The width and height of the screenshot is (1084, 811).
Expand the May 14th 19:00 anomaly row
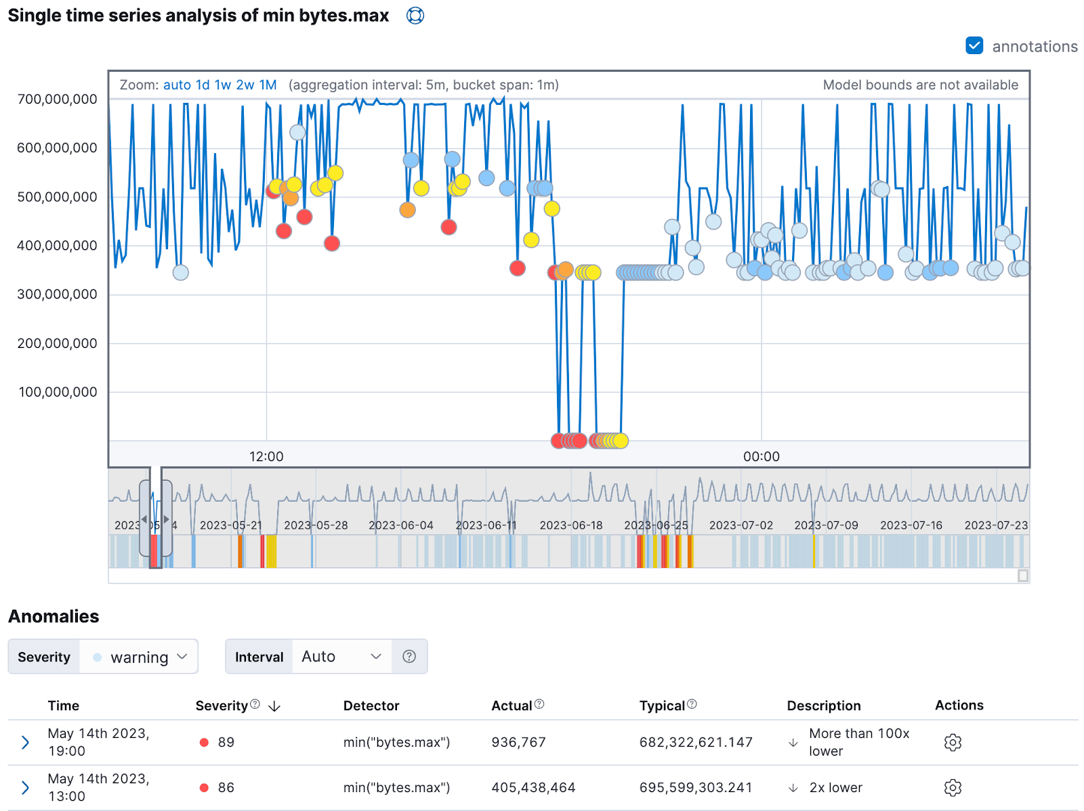pyautogui.click(x=26, y=743)
